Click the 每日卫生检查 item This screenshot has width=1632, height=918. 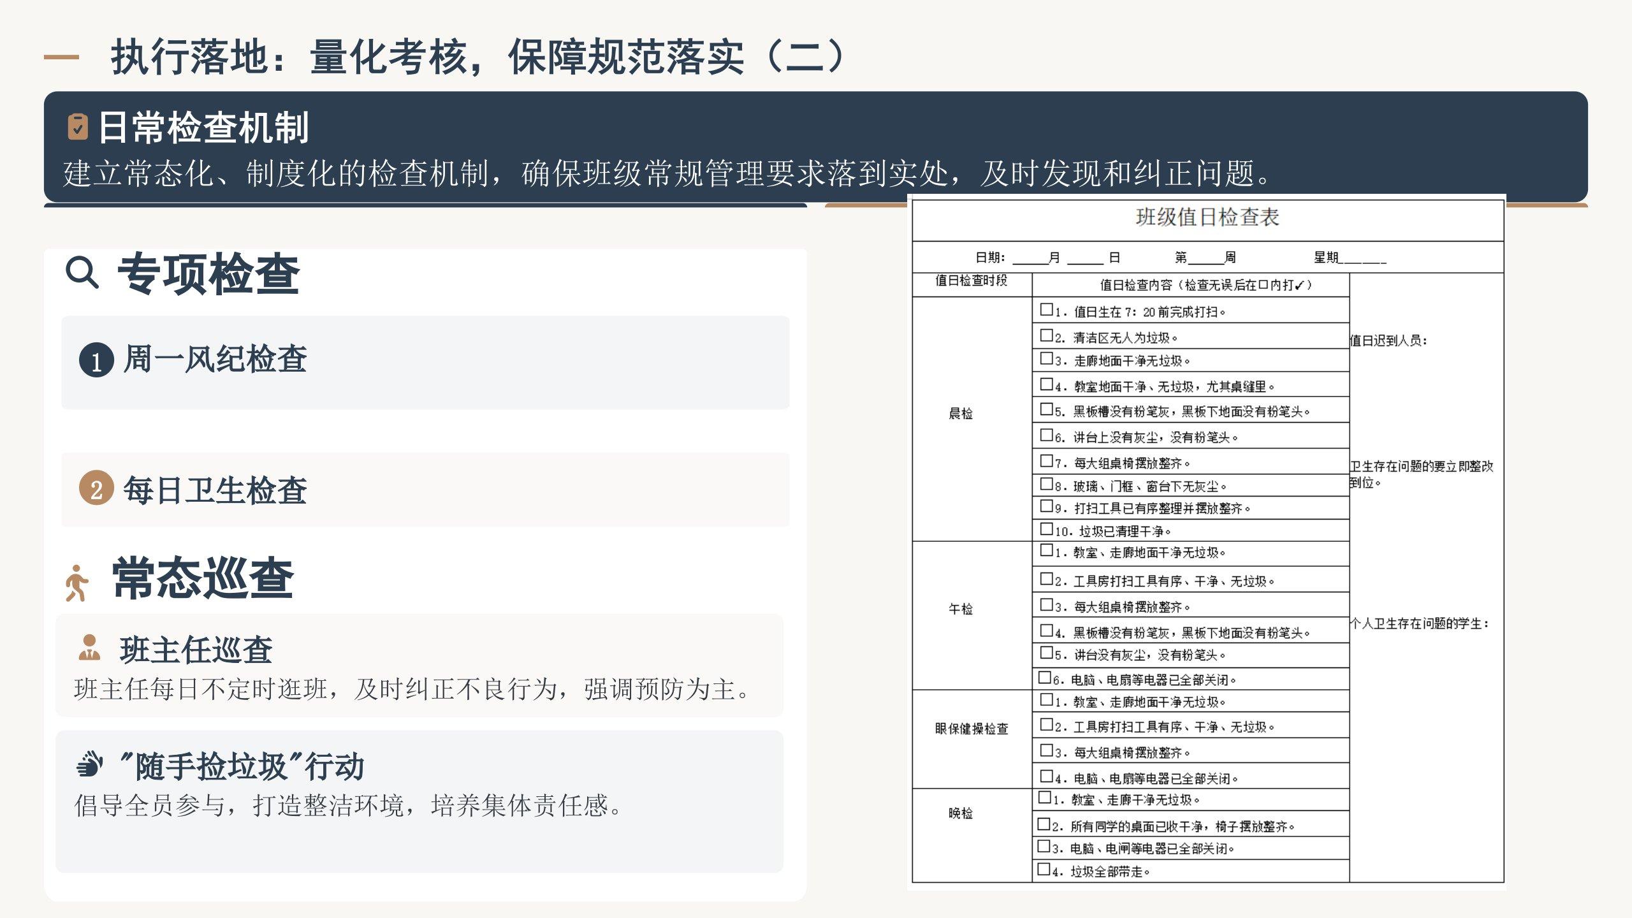pyautogui.click(x=215, y=490)
